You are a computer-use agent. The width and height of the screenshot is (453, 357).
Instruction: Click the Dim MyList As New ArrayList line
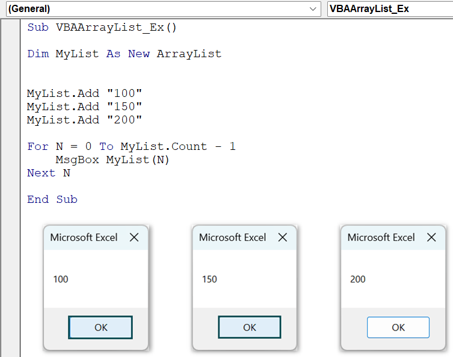(x=124, y=54)
